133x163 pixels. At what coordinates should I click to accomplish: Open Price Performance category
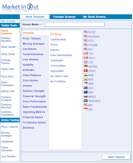point(34,102)
